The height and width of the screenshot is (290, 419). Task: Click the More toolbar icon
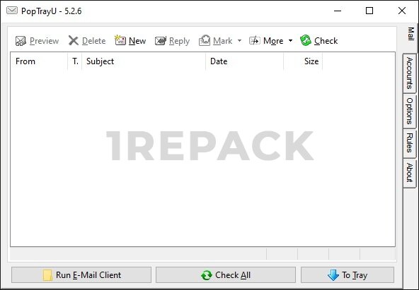pos(255,40)
